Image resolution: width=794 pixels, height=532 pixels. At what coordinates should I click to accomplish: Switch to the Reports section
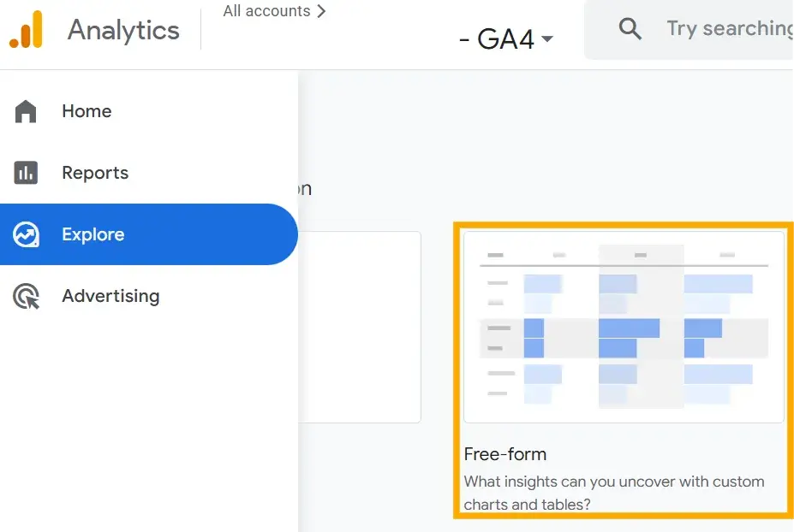(x=95, y=173)
